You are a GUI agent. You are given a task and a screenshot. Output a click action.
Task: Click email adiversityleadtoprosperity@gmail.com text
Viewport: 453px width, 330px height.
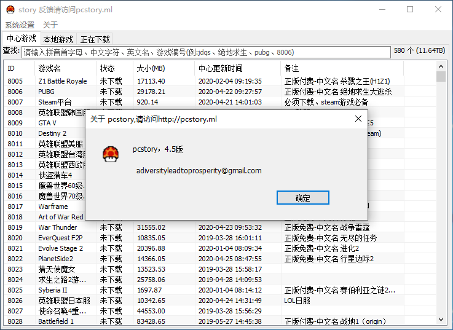(199, 171)
